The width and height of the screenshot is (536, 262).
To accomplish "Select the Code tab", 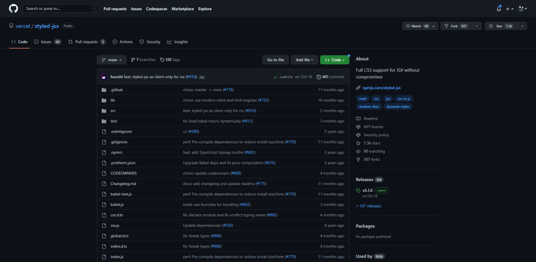I will [19, 42].
